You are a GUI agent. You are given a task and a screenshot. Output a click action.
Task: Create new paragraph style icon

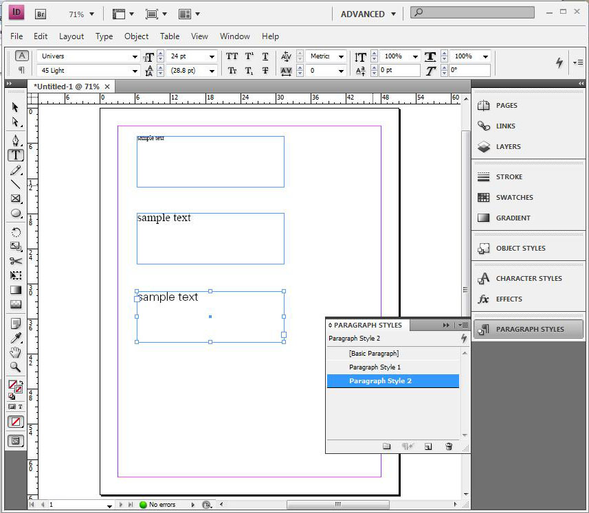pos(428,446)
